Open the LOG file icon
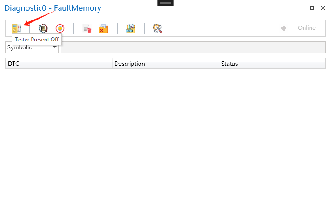 (131, 28)
